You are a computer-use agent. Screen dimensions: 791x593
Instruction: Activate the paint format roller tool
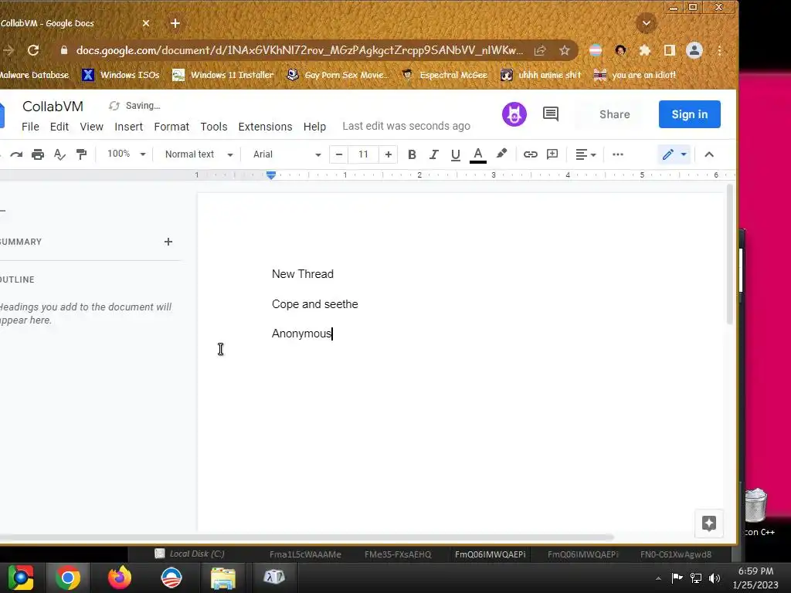81,154
